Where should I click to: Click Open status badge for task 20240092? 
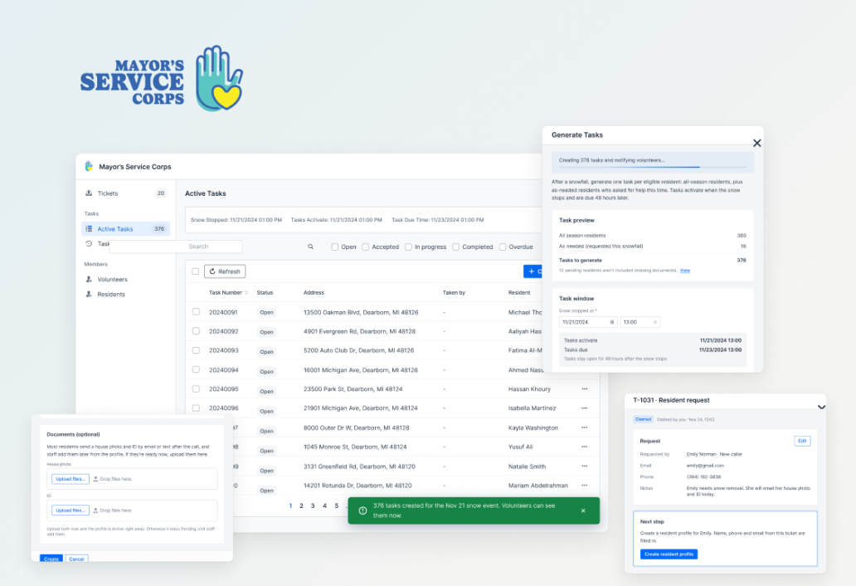tap(266, 332)
